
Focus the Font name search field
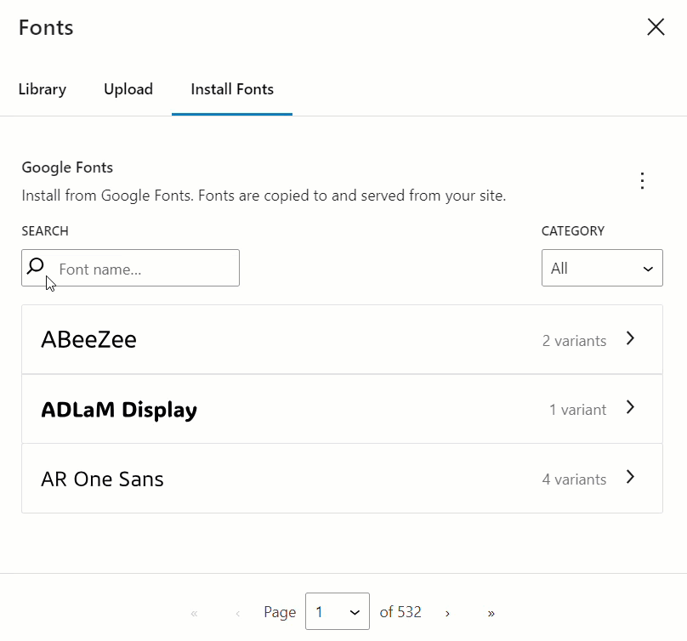[x=131, y=268]
